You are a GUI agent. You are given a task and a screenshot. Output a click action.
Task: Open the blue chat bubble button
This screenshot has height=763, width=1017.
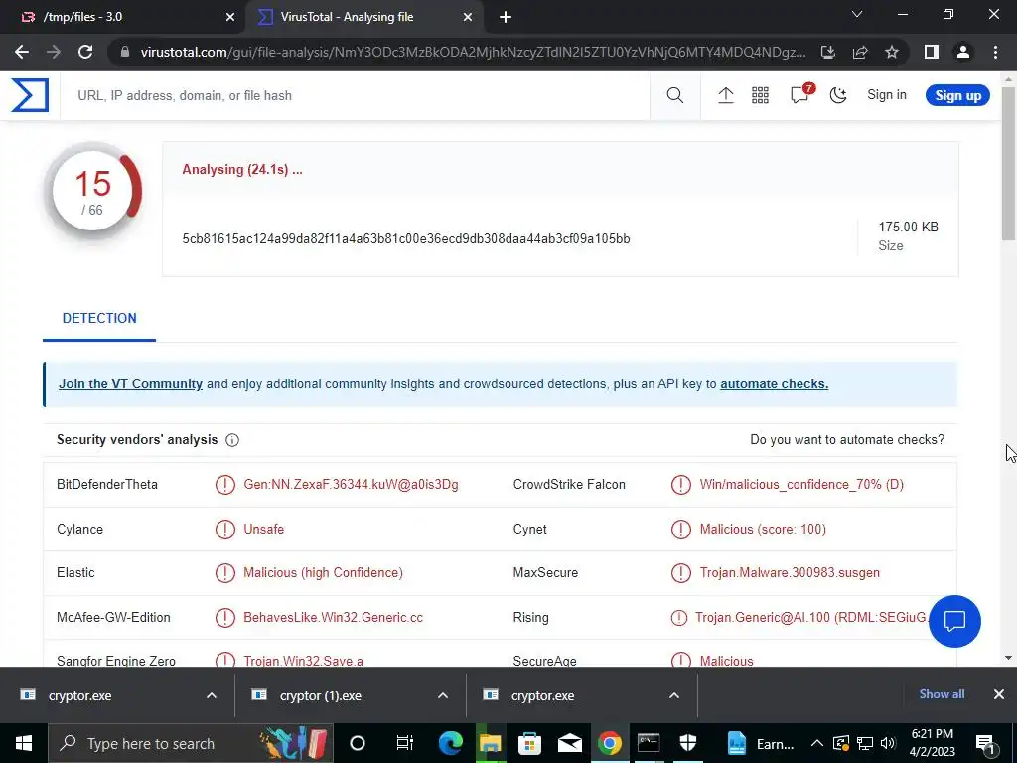[x=954, y=621]
